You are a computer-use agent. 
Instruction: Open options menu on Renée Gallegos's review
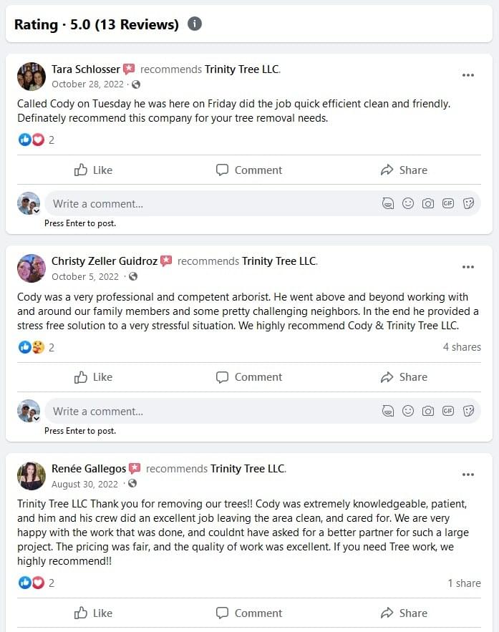coord(468,475)
